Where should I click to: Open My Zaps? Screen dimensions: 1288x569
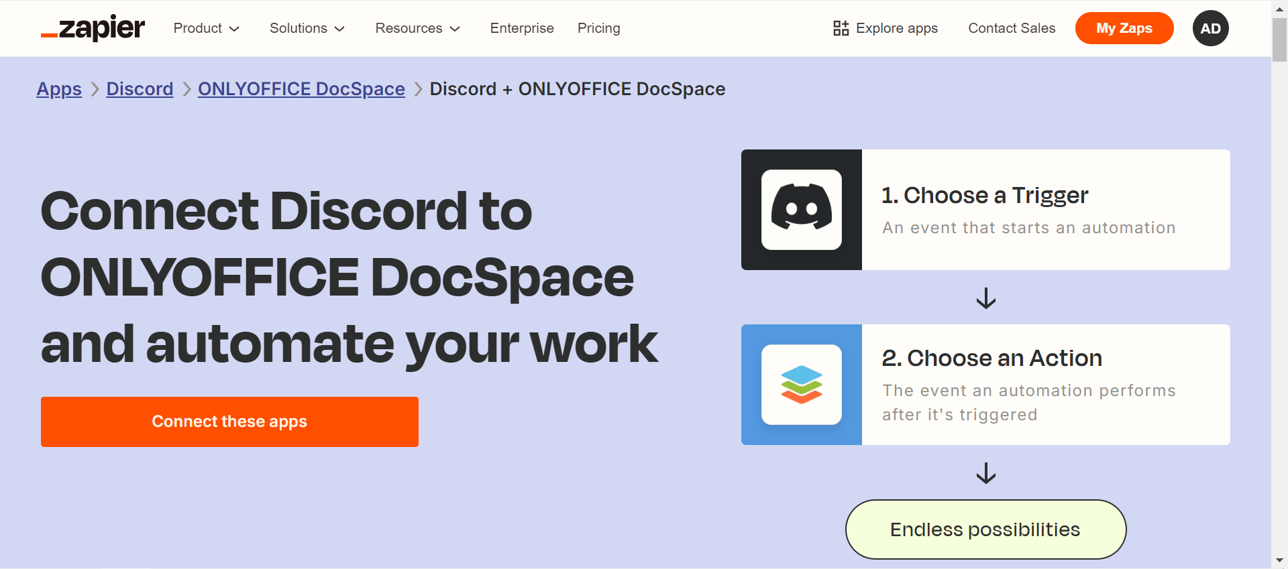[1124, 28]
